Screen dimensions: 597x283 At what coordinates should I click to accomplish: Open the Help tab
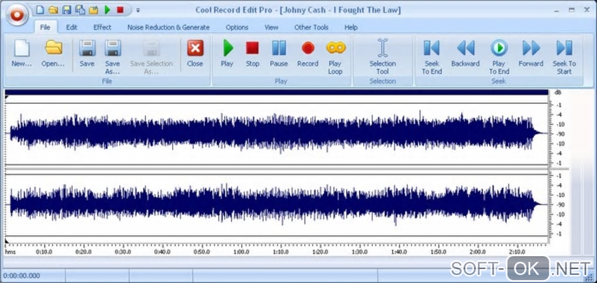coord(351,27)
